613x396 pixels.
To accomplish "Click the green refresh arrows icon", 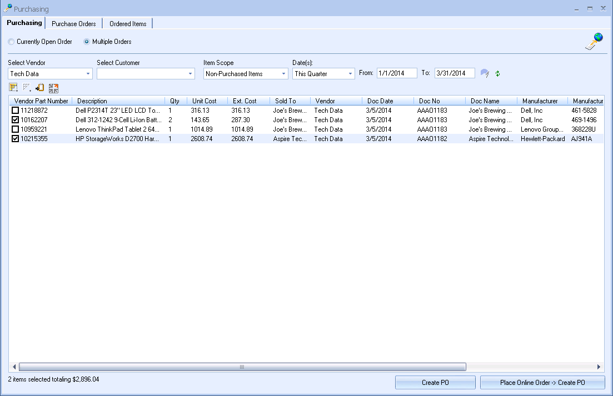I will pyautogui.click(x=498, y=73).
